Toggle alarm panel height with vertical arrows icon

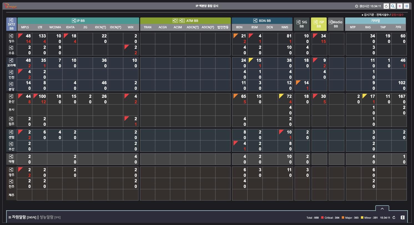[403, 218]
